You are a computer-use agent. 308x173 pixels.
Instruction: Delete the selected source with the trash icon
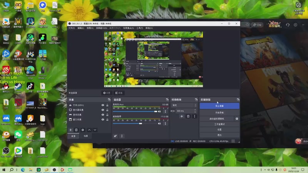(x=76, y=130)
